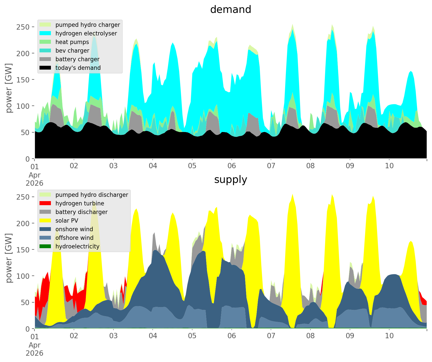
Task: Click the supply chart title
Action: coord(230,180)
